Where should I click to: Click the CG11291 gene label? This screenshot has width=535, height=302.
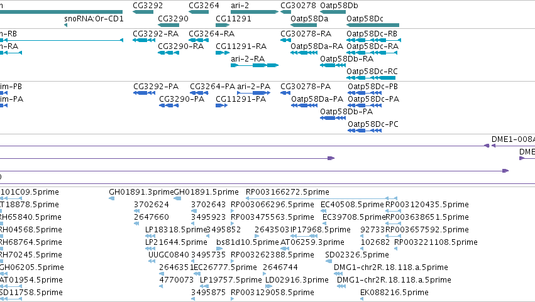pos(233,18)
